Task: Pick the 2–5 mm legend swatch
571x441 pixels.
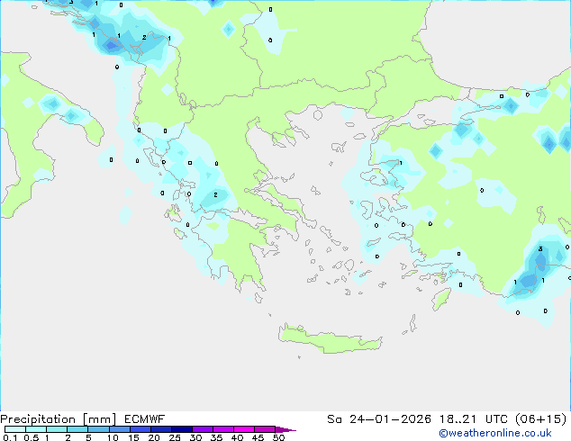Action: tap(77, 429)
